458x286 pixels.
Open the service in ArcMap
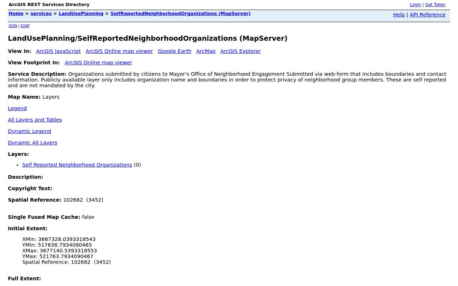pyautogui.click(x=206, y=51)
